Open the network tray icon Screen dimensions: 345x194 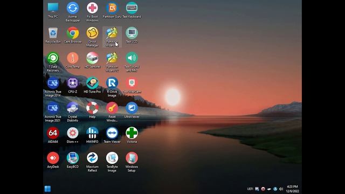coord(257,189)
